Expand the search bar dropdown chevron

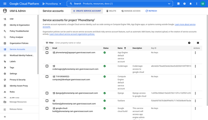[x=169, y=4]
